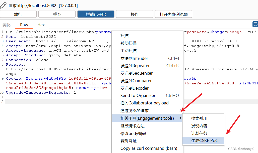Click the 放行 (Forward) button
Screen dimensions: 258x153
tap(18, 14)
